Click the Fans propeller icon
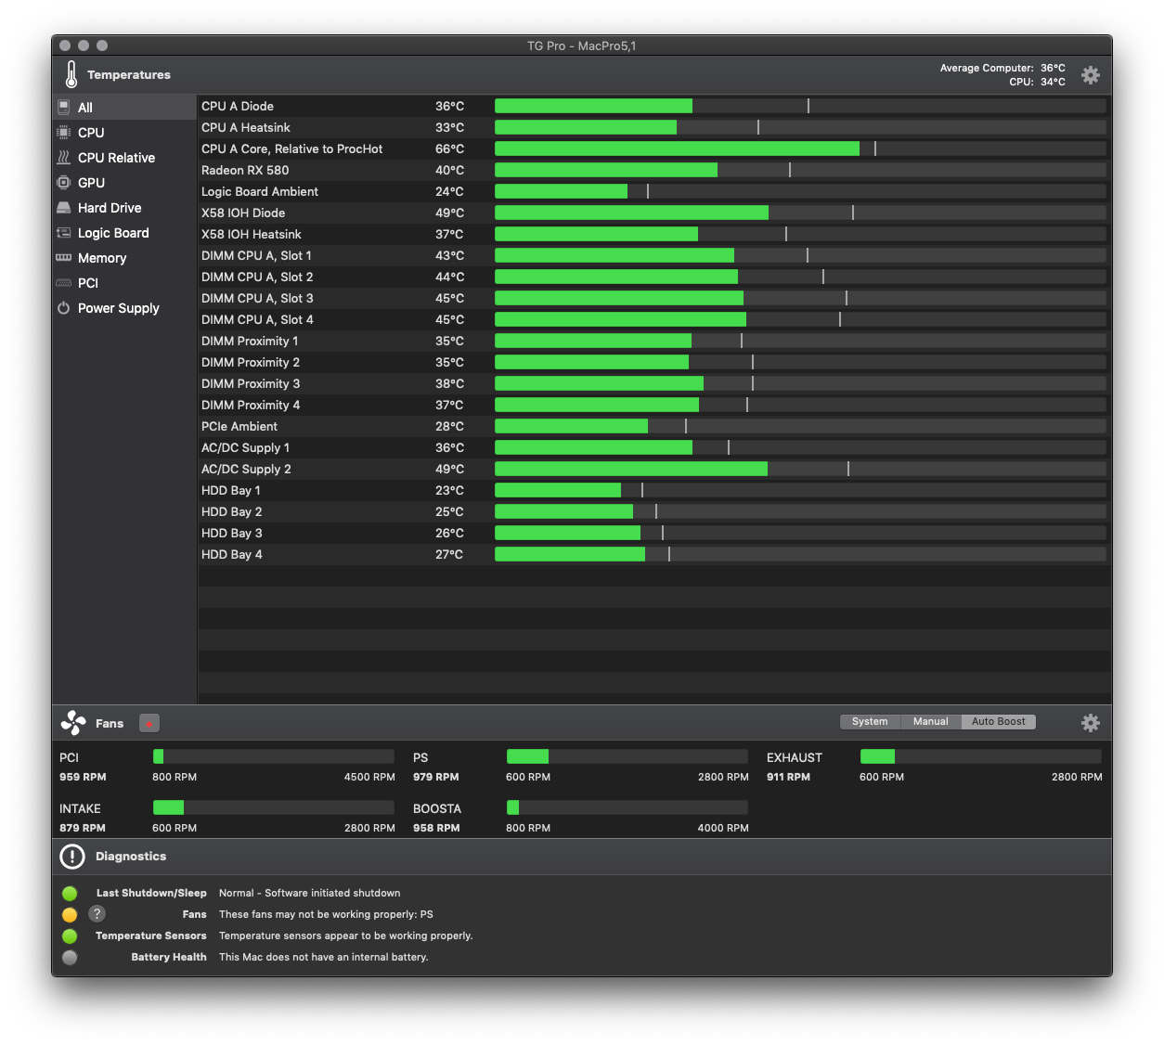 [x=73, y=723]
